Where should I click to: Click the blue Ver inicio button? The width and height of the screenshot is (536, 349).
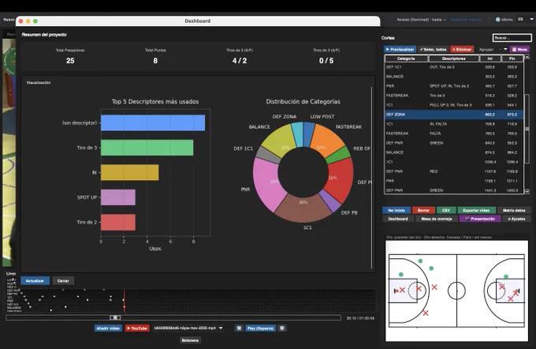[396, 210]
